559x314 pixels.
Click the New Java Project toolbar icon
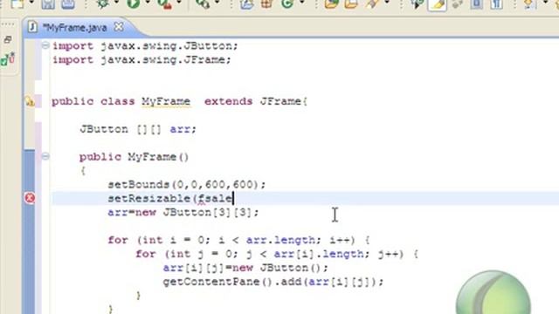click(x=246, y=3)
